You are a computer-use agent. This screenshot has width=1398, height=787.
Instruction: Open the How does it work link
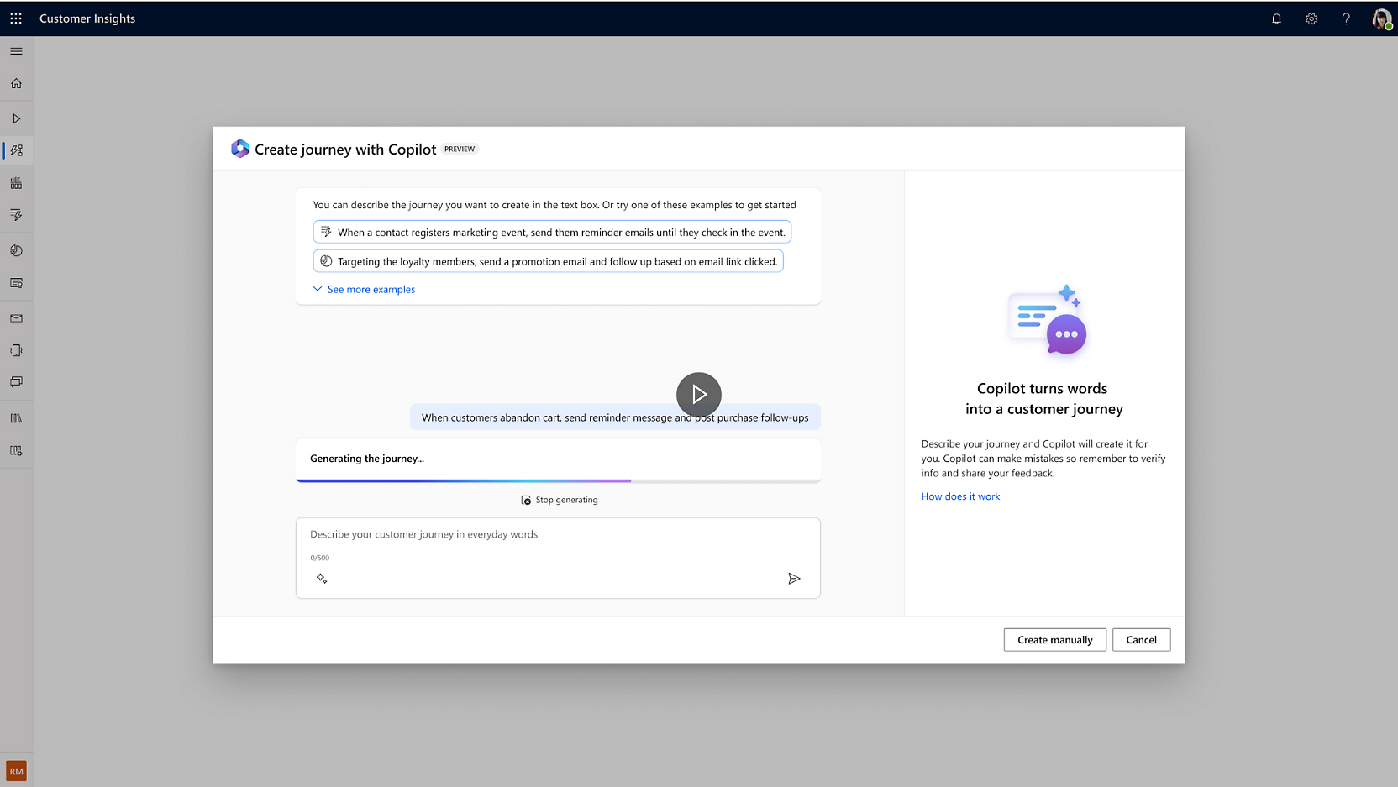pyautogui.click(x=960, y=496)
